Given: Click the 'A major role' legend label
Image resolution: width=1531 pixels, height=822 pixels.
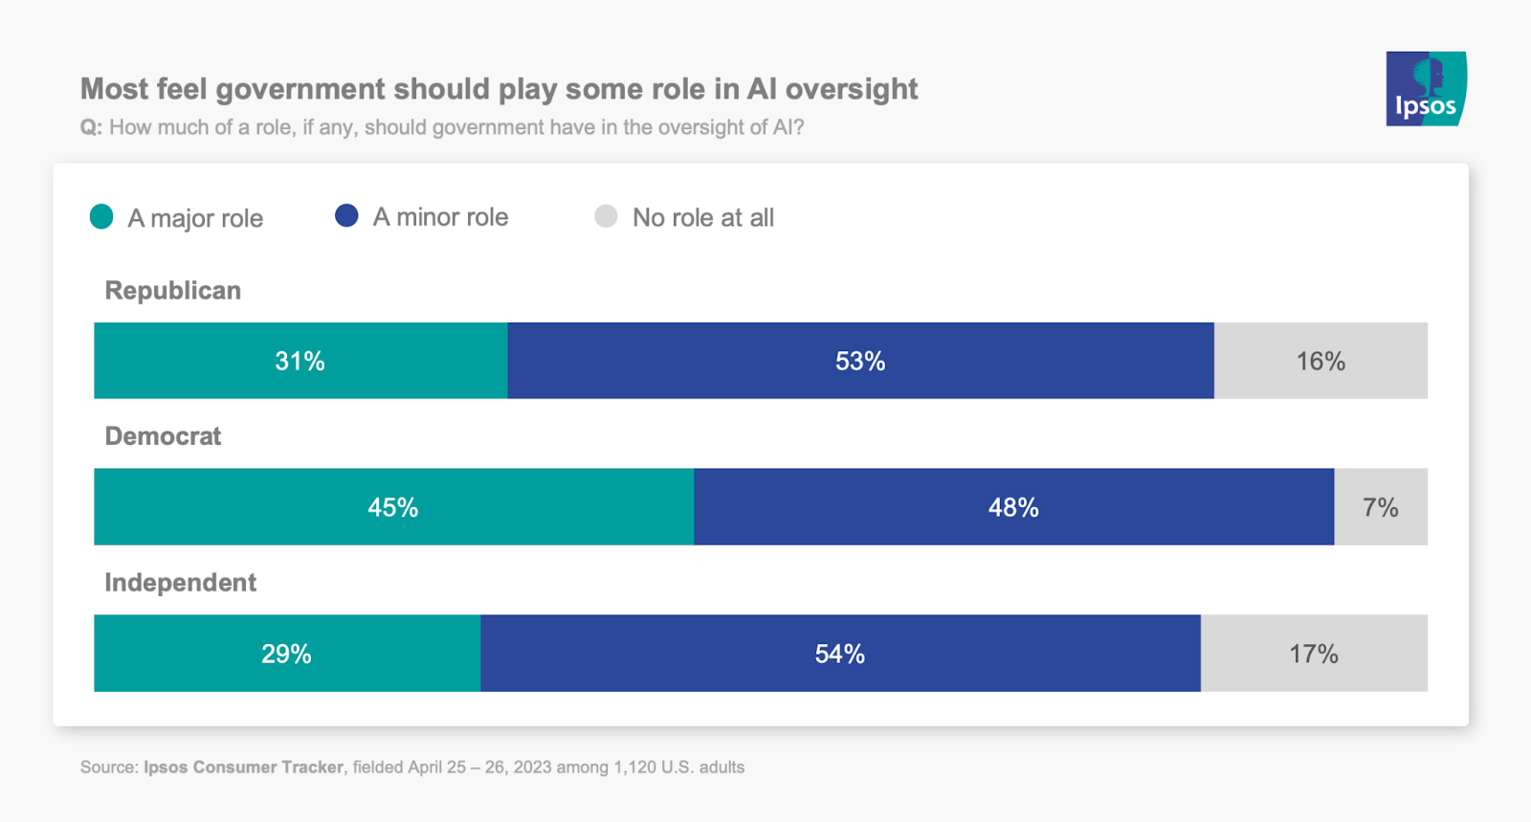Looking at the screenshot, I should click(x=195, y=218).
